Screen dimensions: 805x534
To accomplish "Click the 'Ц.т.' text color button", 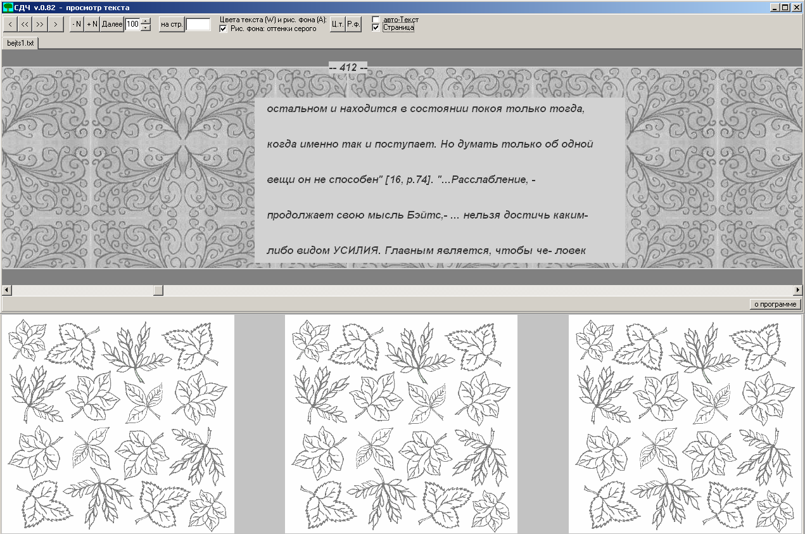I will pyautogui.click(x=338, y=24).
